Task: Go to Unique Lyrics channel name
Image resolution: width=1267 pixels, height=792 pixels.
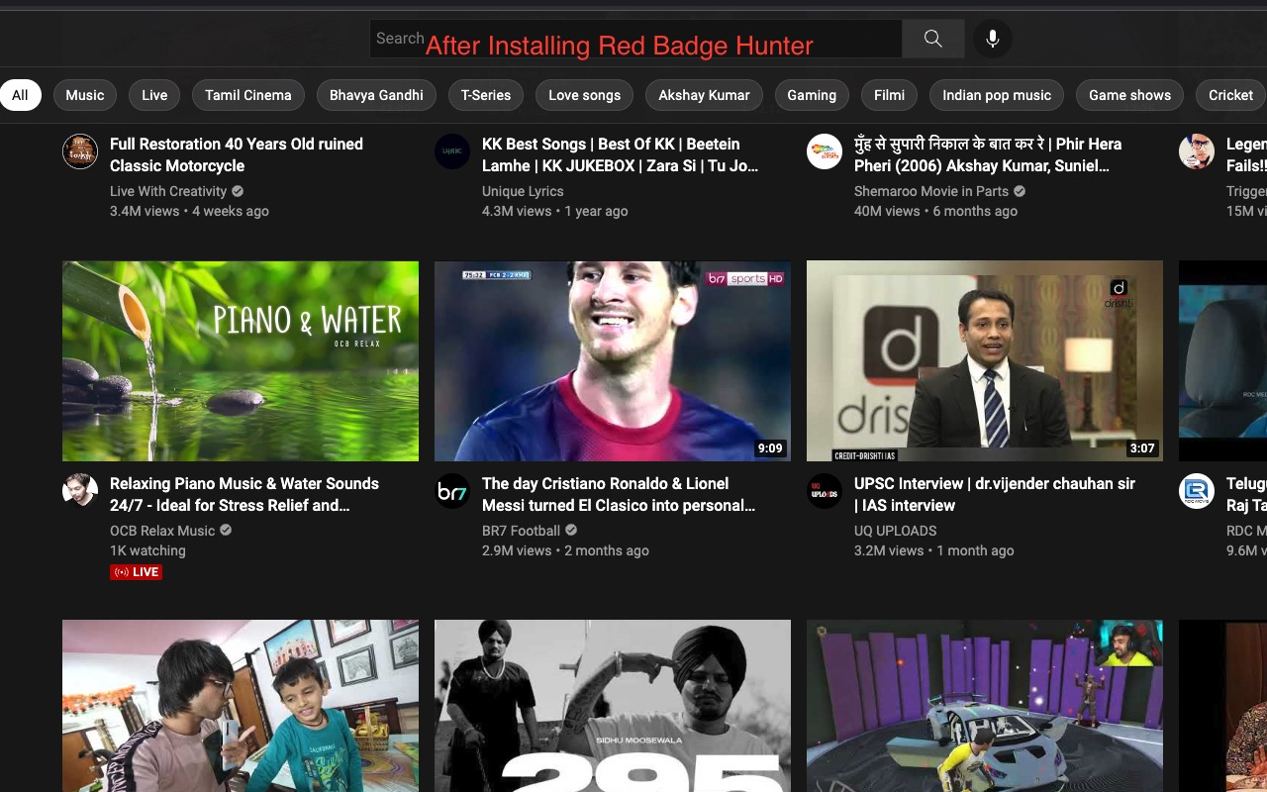Action: [523, 191]
